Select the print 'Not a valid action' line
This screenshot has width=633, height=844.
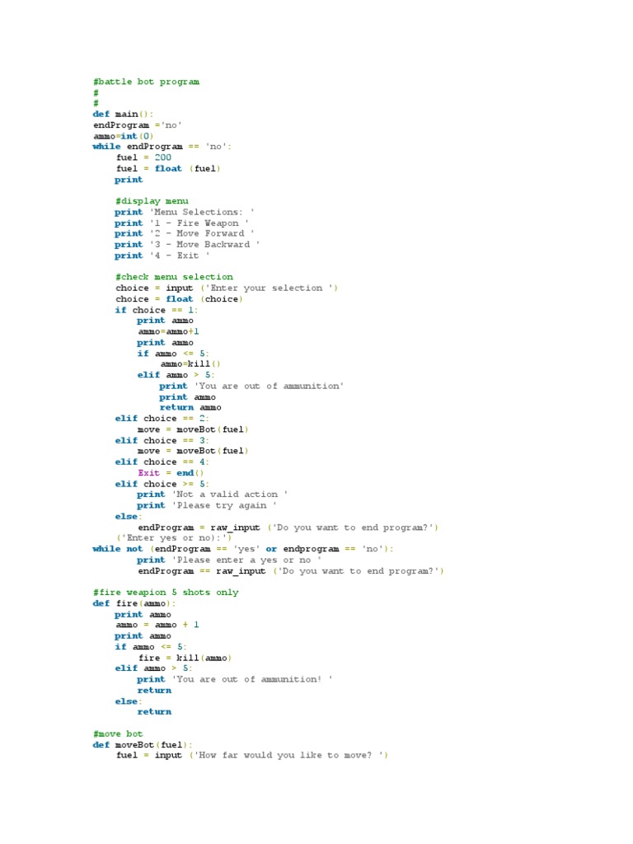tap(212, 495)
